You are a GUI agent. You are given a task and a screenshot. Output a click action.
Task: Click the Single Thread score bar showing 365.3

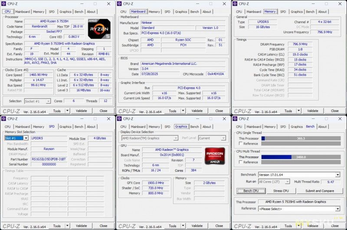[301, 138]
